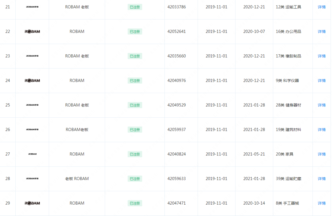Screen dimensions: 332x216
Task: Click 详情 for 8类 手工器械 row
Action: click(x=322, y=203)
